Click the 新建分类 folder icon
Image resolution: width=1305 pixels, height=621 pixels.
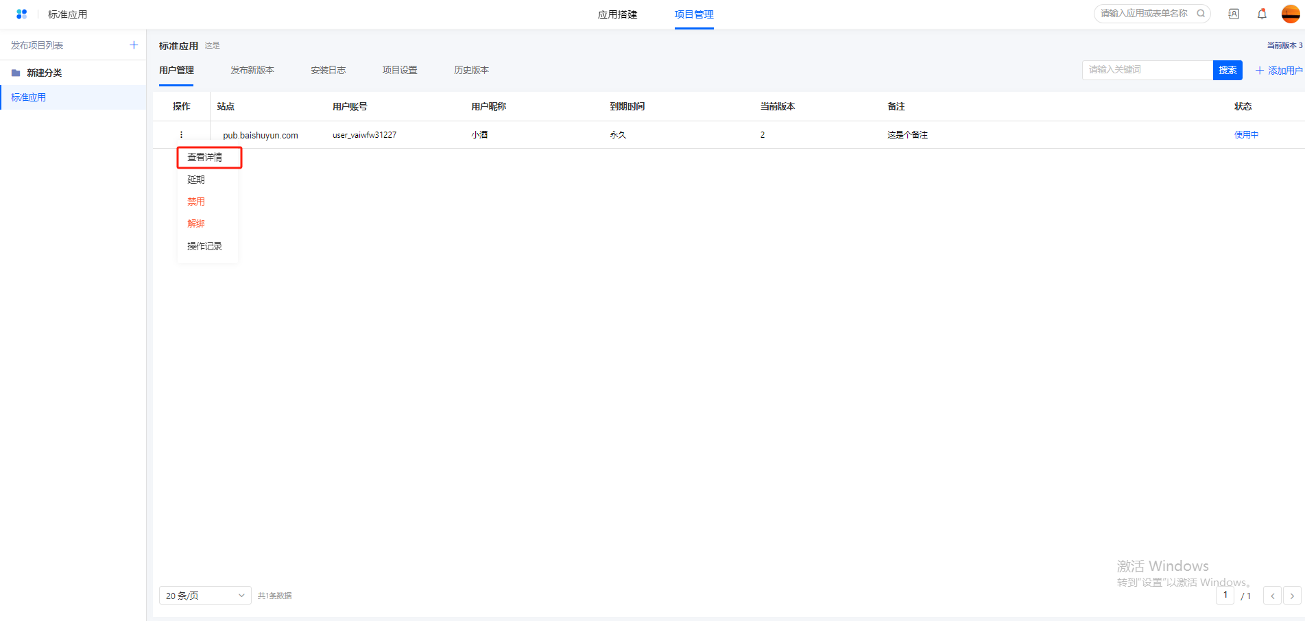tap(16, 73)
